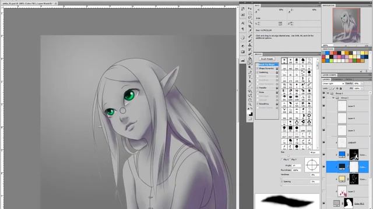The height and width of the screenshot is (209, 373).
Task: Open the Swatches panel options menu
Action: pyautogui.click(x=371, y=49)
